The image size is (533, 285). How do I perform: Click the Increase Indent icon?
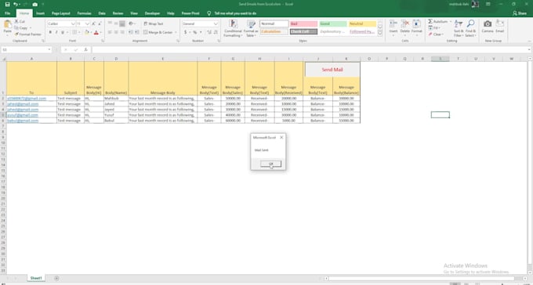pos(136,32)
